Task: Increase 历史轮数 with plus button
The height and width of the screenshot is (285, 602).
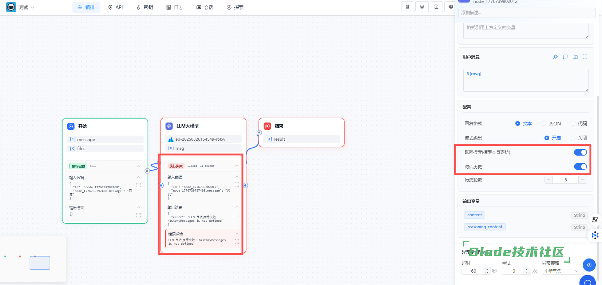Action: click(x=583, y=180)
